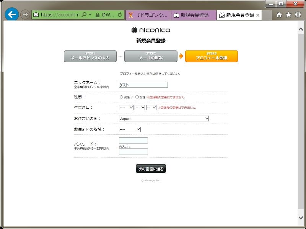This screenshot has width=306, height=229.
Task: Open the address bar dropdown arrow
Action: pos(90,15)
